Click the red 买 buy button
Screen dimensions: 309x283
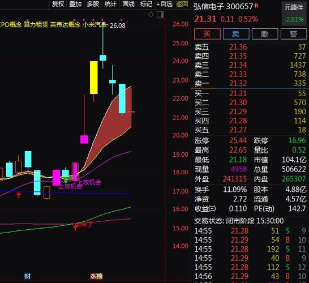207,34
